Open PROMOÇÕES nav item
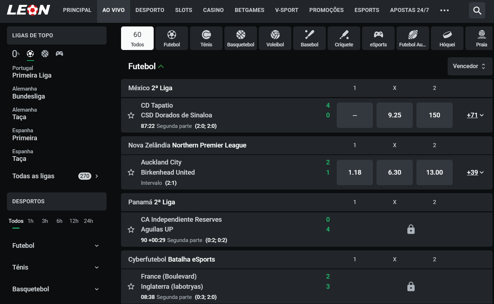Viewport: 494px width, 304px height. coord(327,10)
